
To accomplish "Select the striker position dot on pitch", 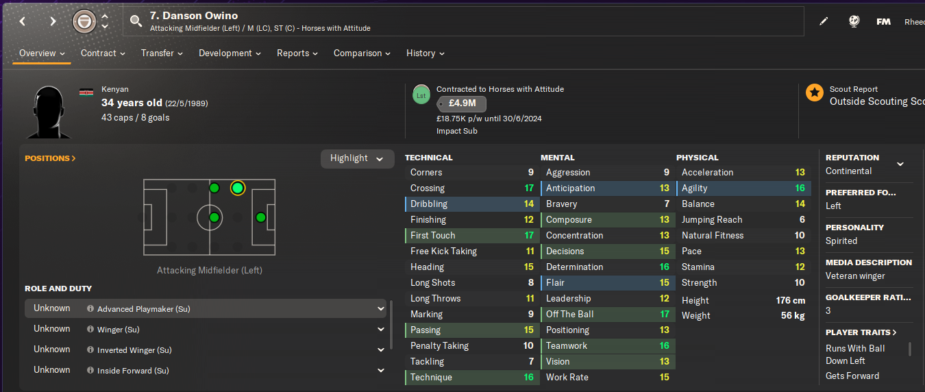I will (260, 217).
